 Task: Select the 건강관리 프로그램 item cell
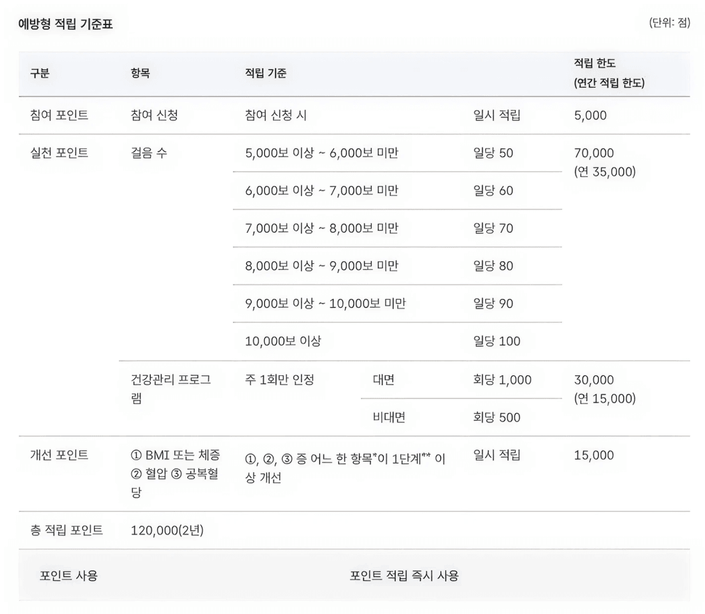(x=171, y=389)
